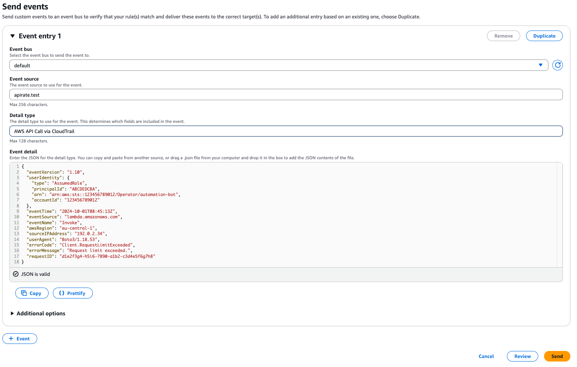Click into the Detail type input
Viewport: 577px width, 367px height.
[x=286, y=131]
